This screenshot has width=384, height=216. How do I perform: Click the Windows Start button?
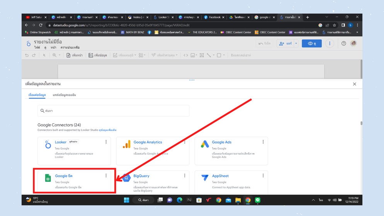point(127,200)
